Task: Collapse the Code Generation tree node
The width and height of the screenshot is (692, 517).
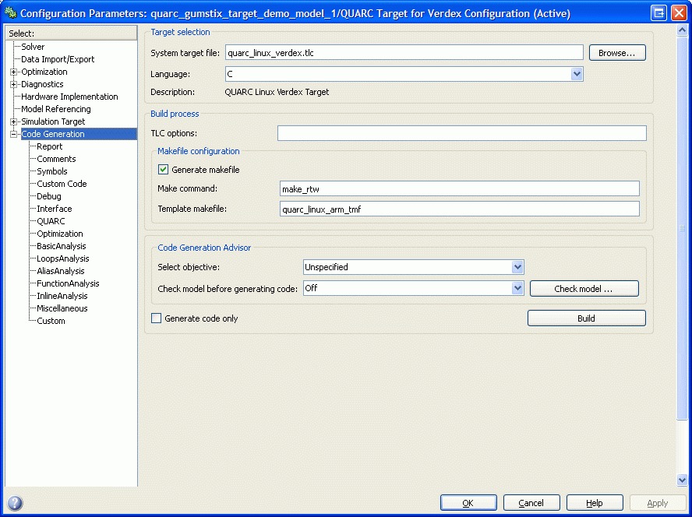Action: [13, 134]
